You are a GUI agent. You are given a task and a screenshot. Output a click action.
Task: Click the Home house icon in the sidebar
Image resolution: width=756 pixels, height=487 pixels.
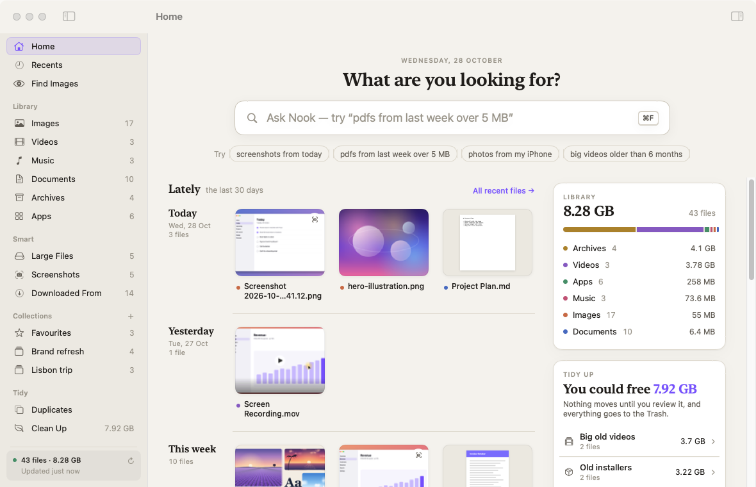[19, 46]
